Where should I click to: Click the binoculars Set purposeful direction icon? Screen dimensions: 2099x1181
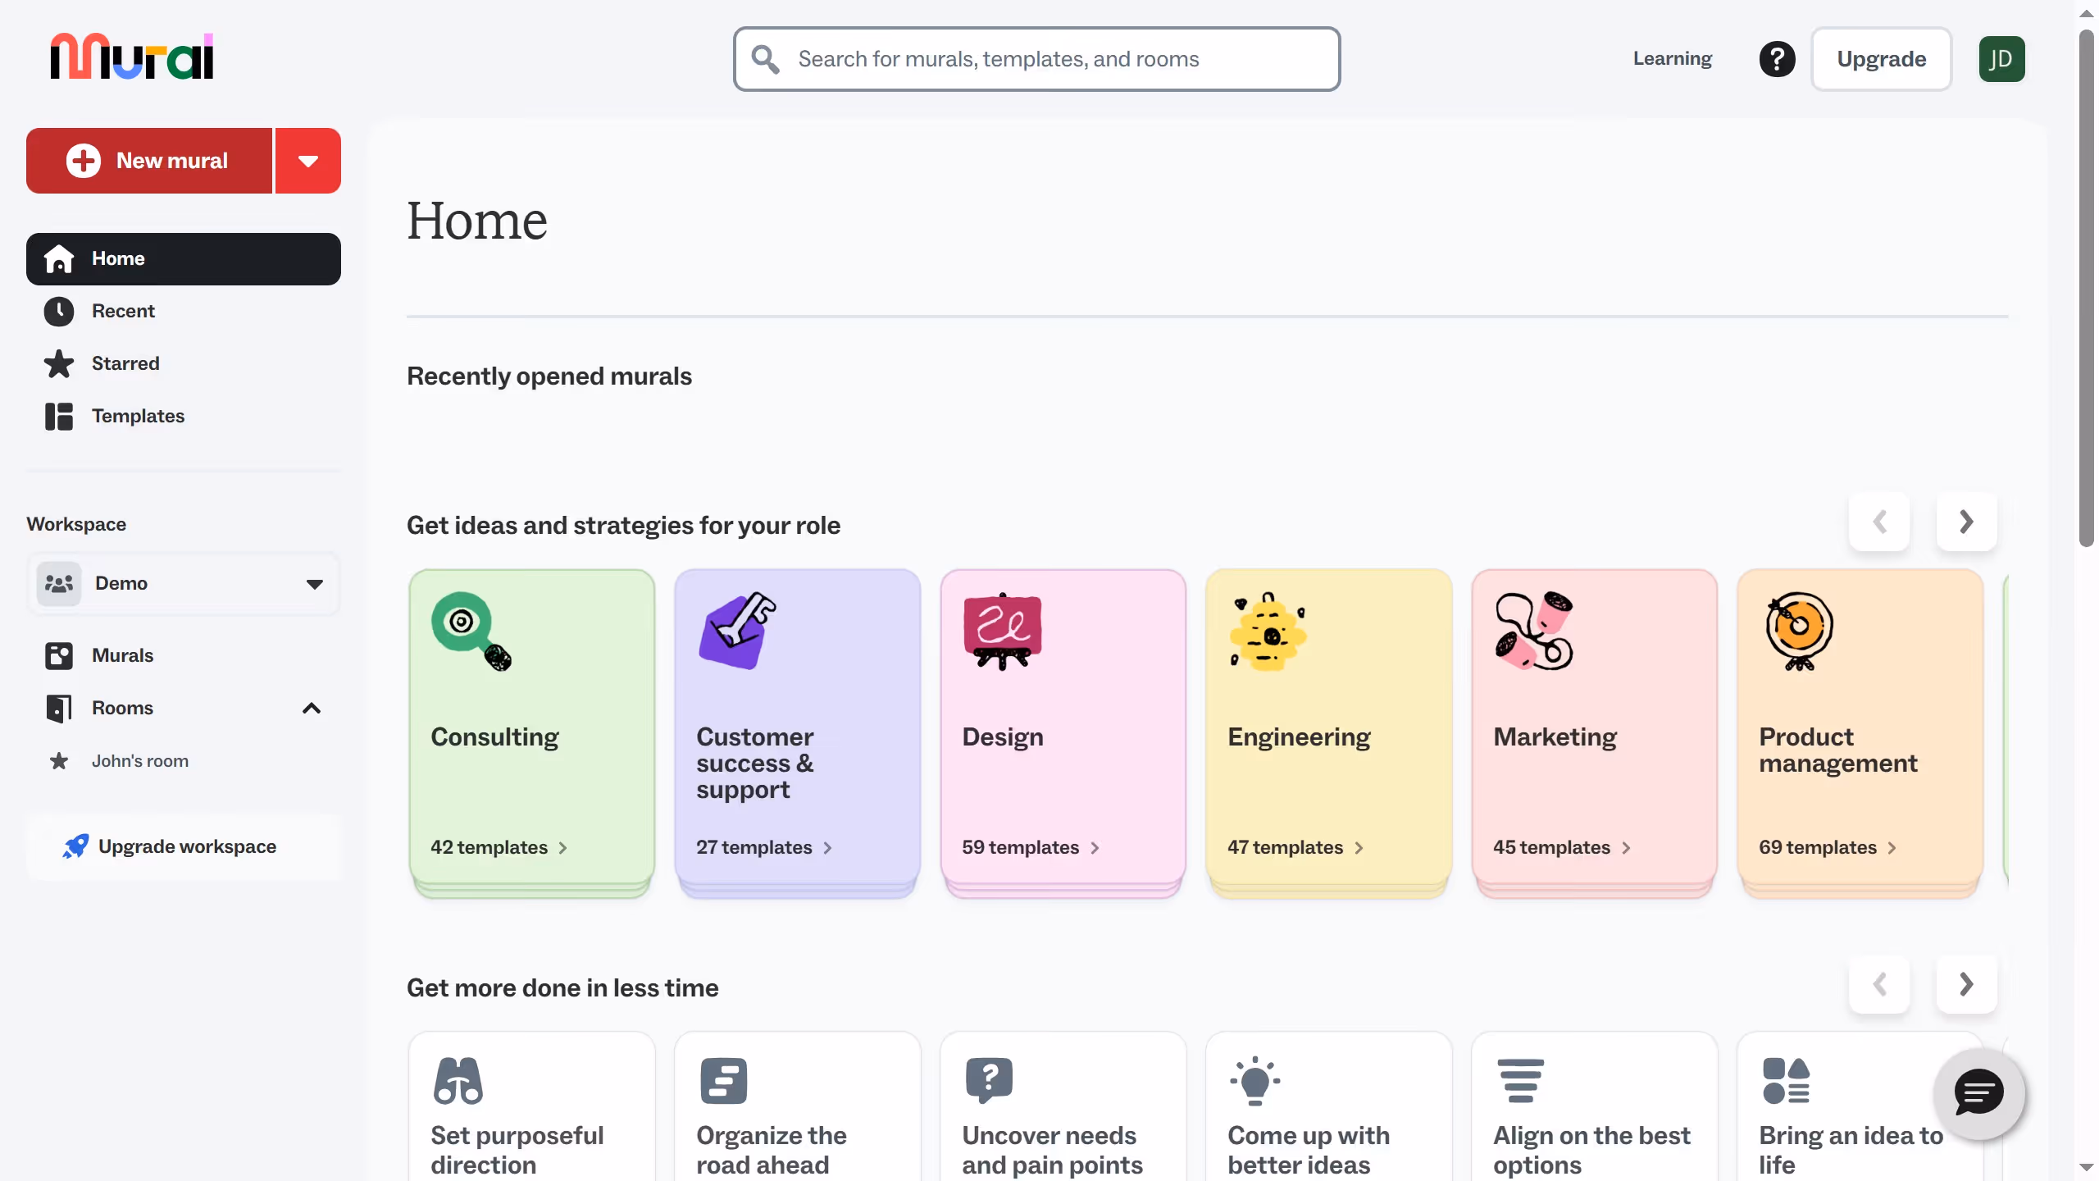(x=458, y=1080)
